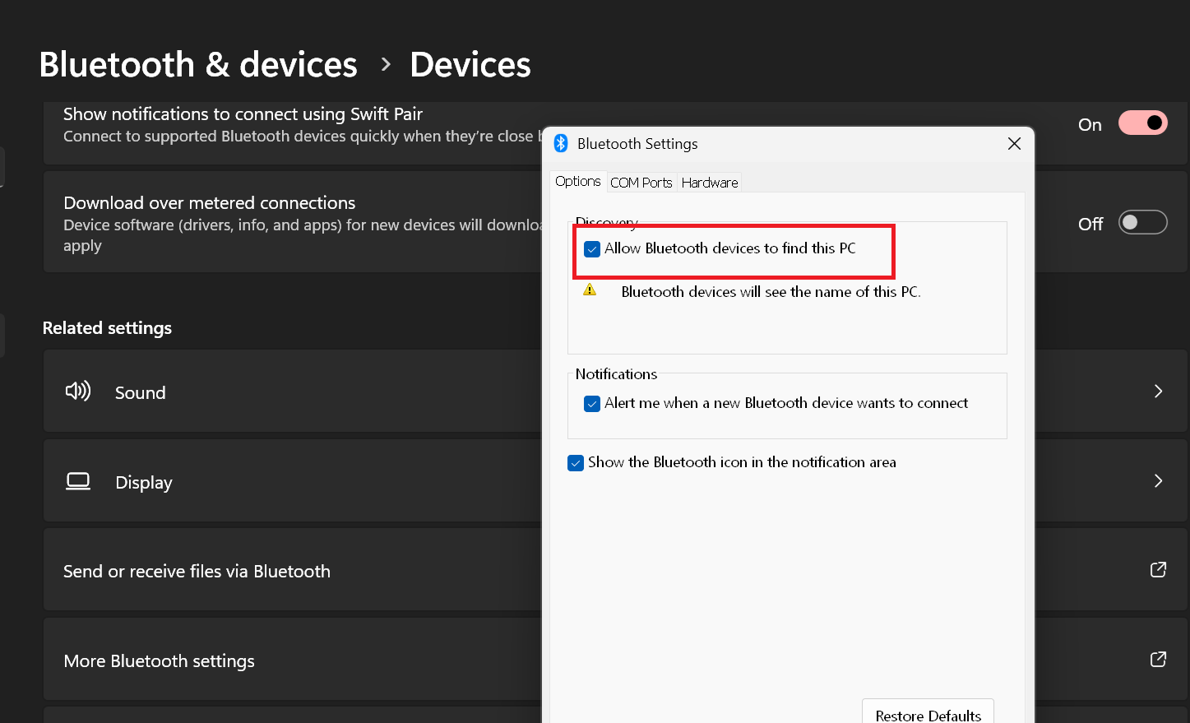The height and width of the screenshot is (723, 1190).
Task: Click the speaker icon beside Sound
Action: pos(77,392)
